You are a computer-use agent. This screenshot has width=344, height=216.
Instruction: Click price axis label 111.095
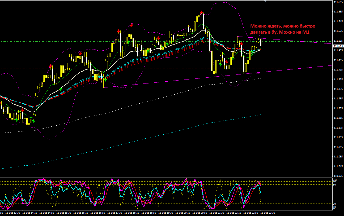click(x=338, y=147)
